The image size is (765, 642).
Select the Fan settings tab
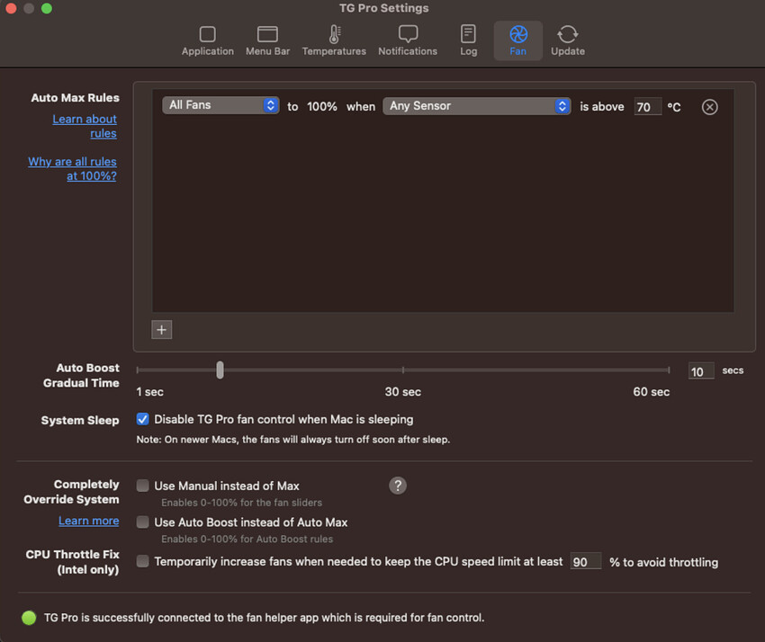click(x=517, y=41)
